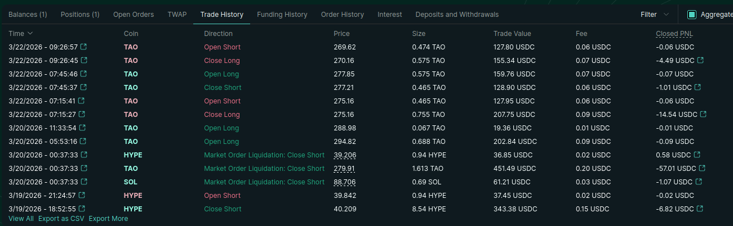Open explorer link for 07:45:46 trade

click(83, 74)
